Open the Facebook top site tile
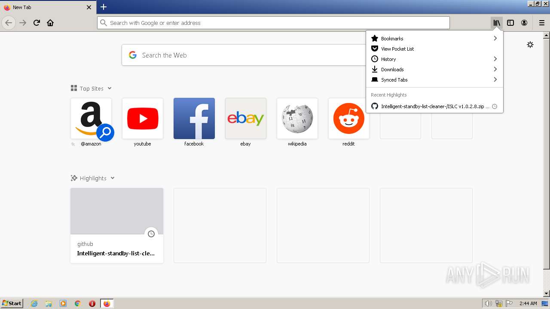Image resolution: width=550 pixels, height=309 pixels. (x=194, y=118)
